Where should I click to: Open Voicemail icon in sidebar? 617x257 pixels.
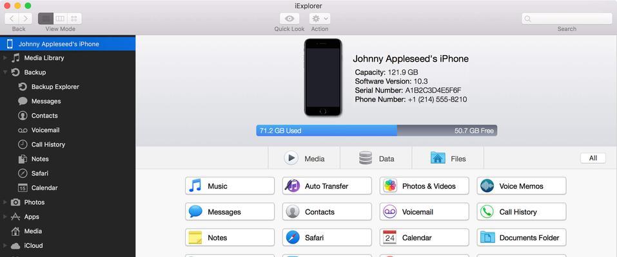tap(23, 130)
